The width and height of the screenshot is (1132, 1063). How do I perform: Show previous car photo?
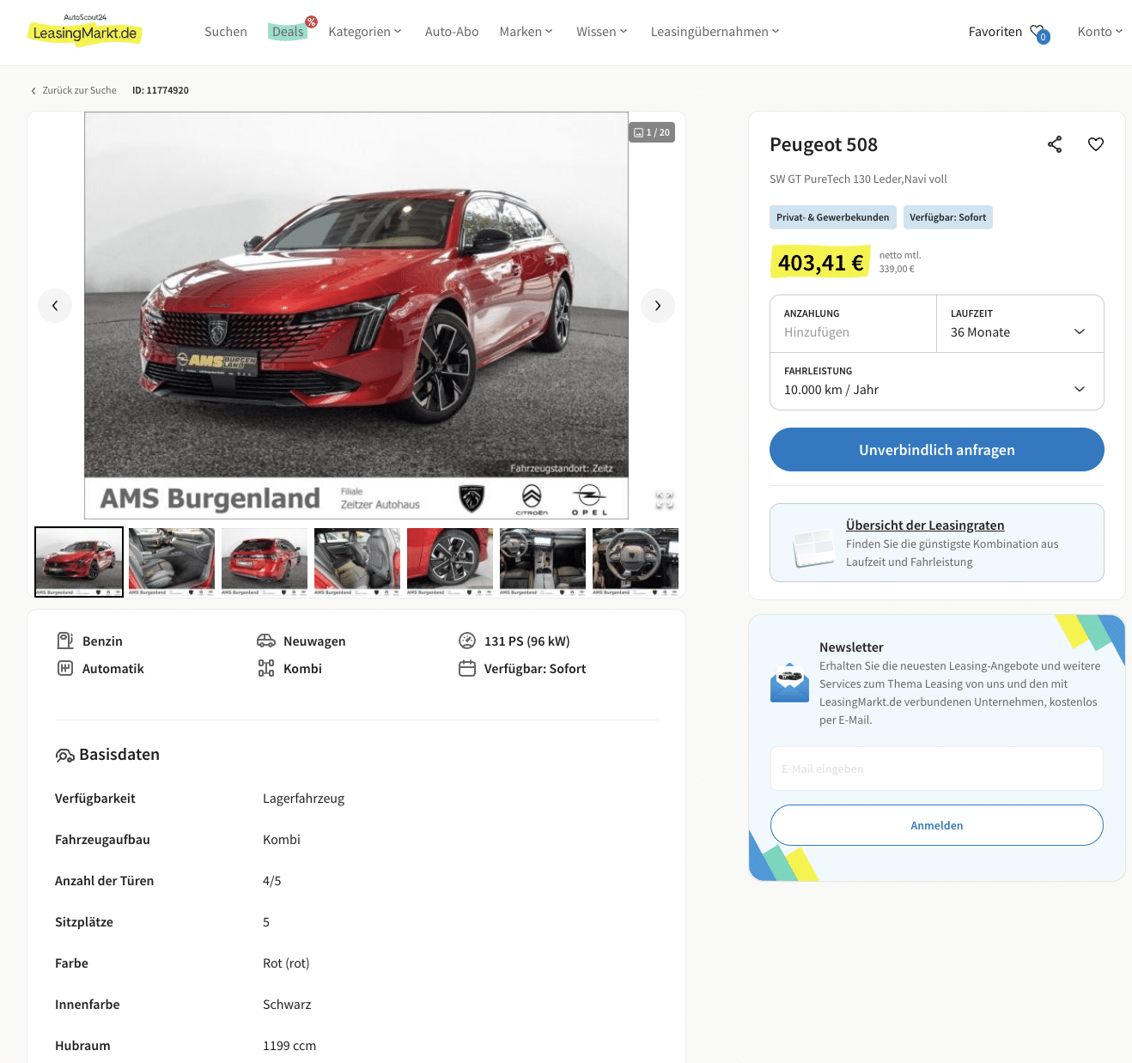[x=55, y=306]
